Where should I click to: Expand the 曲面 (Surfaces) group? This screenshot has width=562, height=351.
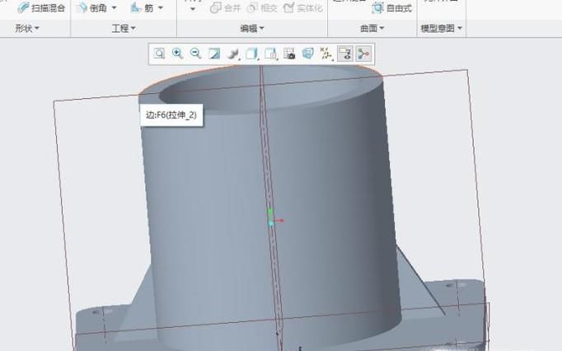tap(372, 28)
